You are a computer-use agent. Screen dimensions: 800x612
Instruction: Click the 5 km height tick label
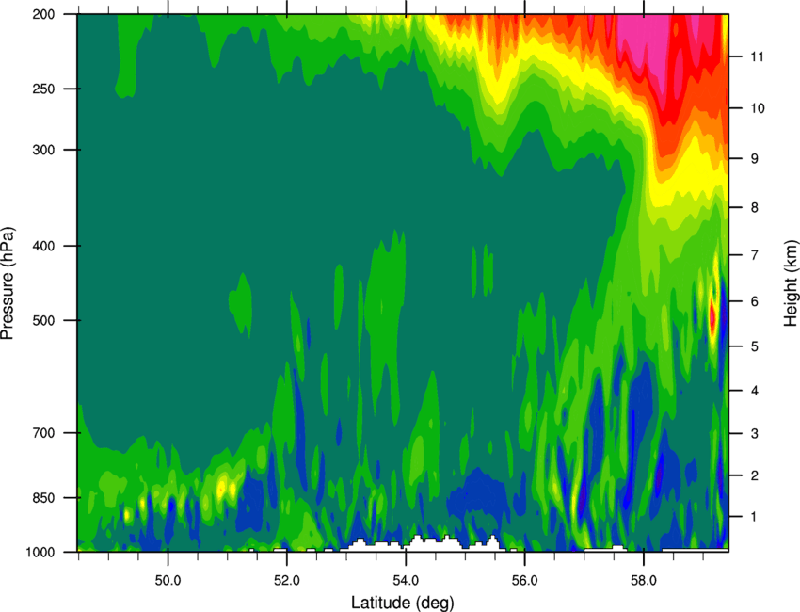pyautogui.click(x=755, y=346)
